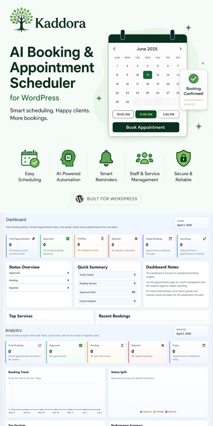Image resolution: width=213 pixels, height=426 pixels.
Task: Click rocket icon on Upcoming card
Action: [204, 239]
